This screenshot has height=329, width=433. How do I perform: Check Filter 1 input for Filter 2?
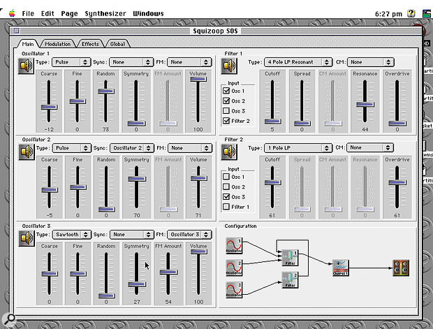(x=226, y=207)
